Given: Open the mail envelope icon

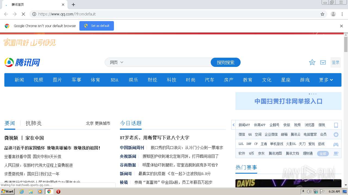Looking at the screenshot, I should click(323, 63).
